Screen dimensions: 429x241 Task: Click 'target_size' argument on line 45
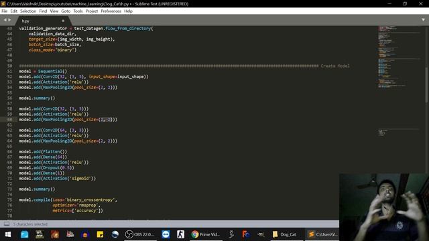click(42, 39)
